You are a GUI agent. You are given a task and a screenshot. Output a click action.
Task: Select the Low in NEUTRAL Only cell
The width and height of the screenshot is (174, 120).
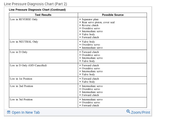click(x=24, y=42)
